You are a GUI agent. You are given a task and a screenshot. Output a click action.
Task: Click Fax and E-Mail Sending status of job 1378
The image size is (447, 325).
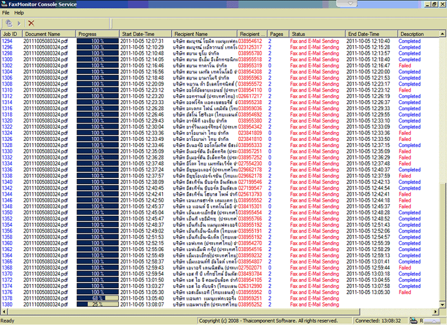315,298
